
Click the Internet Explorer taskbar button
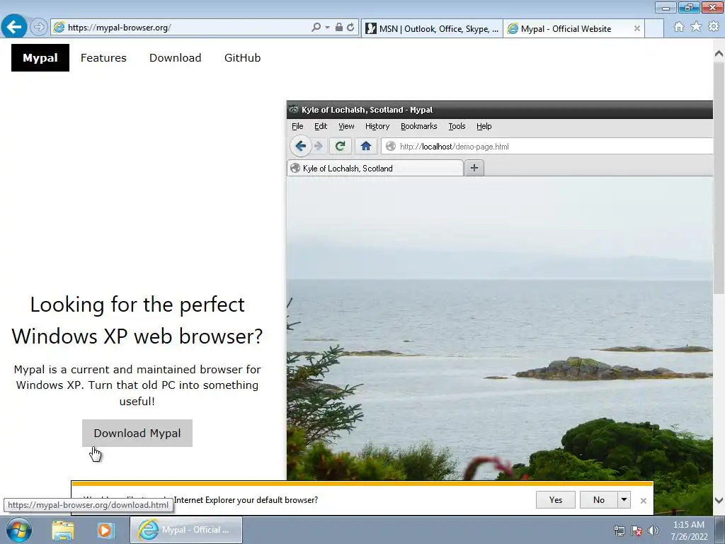[x=186, y=530]
